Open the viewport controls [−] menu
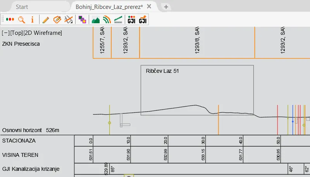Viewport: 310px width, 177px height. pos(6,33)
